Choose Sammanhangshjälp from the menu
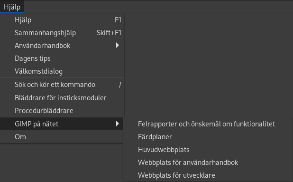This screenshot has height=182, width=293. [x=62, y=33]
